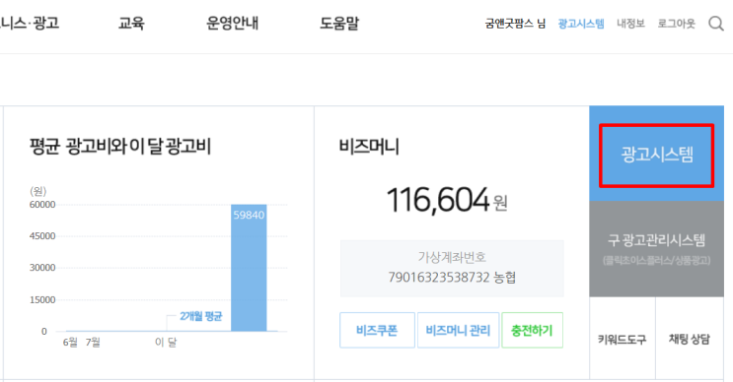Click the 가상계좌번호 label
The image size is (733, 382).
coord(452,257)
